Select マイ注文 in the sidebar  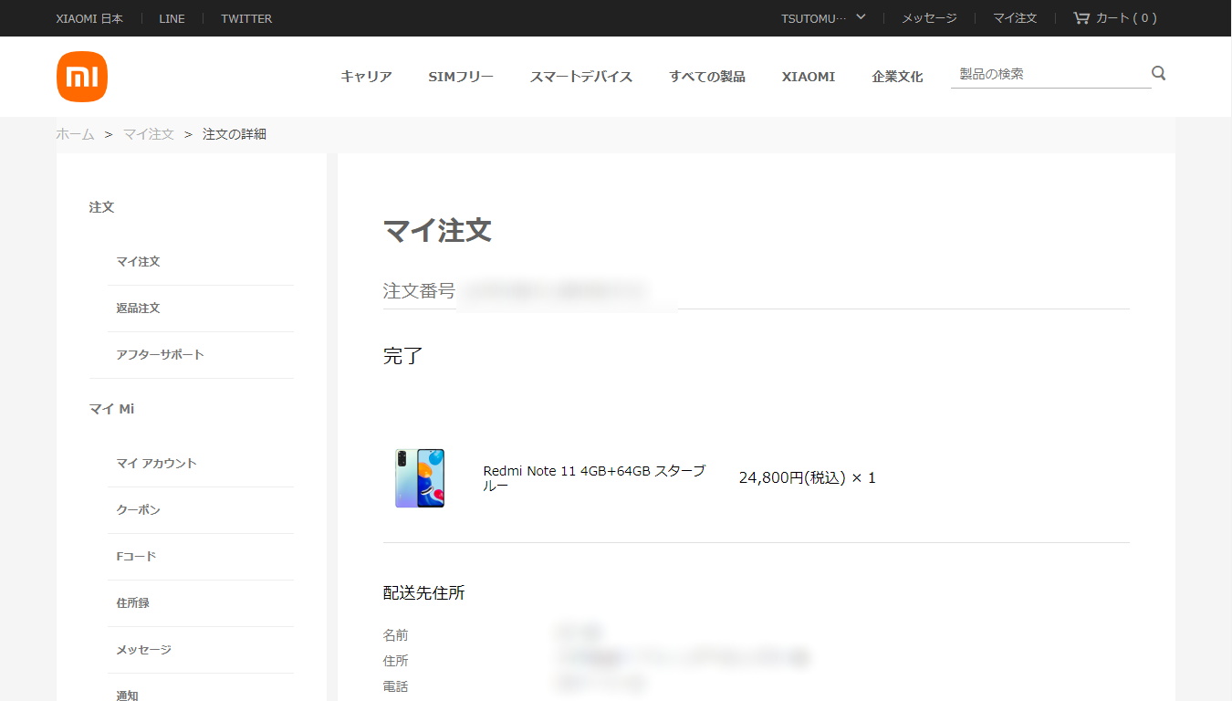pos(138,261)
